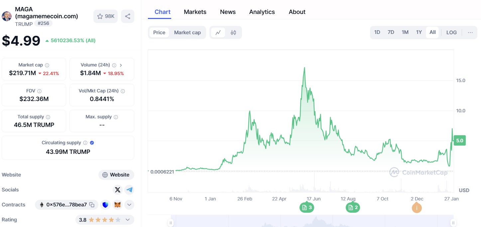Open the Analytics tab
481x227 pixels.
[x=262, y=12]
